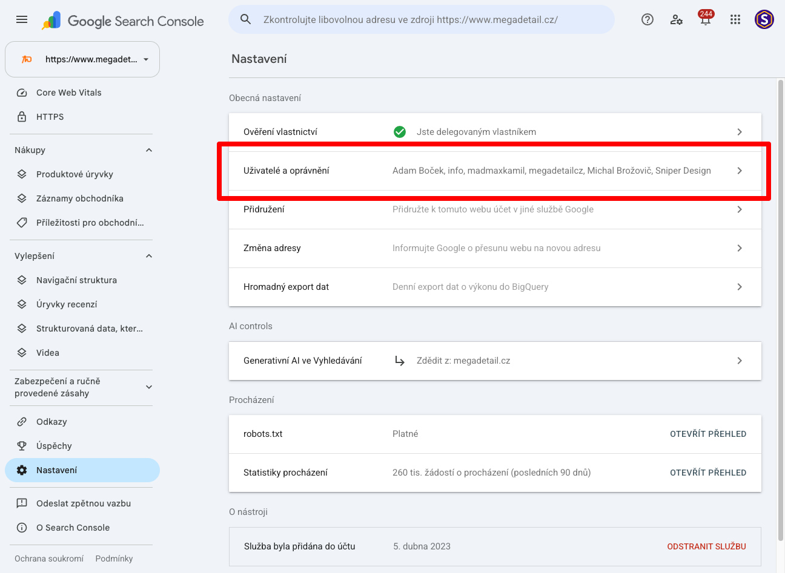The height and width of the screenshot is (573, 785).
Task: Collapse the Nákupy section
Action: tap(149, 150)
